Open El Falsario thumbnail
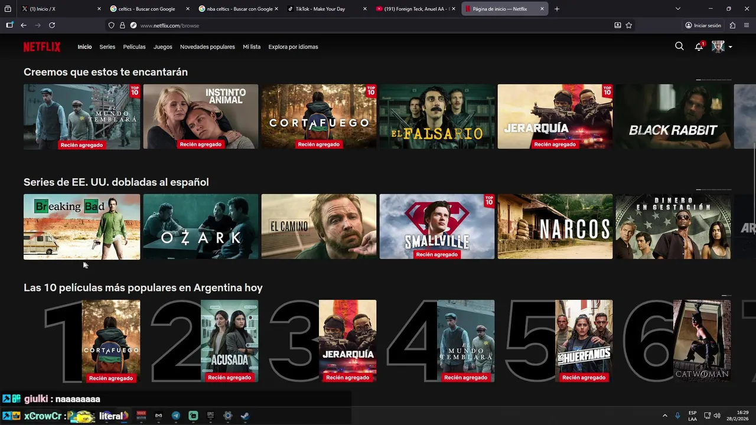 point(437,116)
